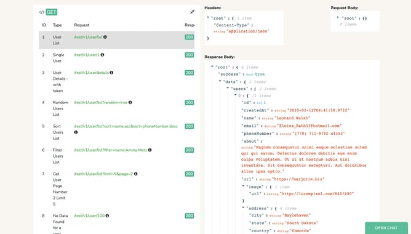
Task: Click the "application/json" header value
Action: pyautogui.click(x=248, y=31)
